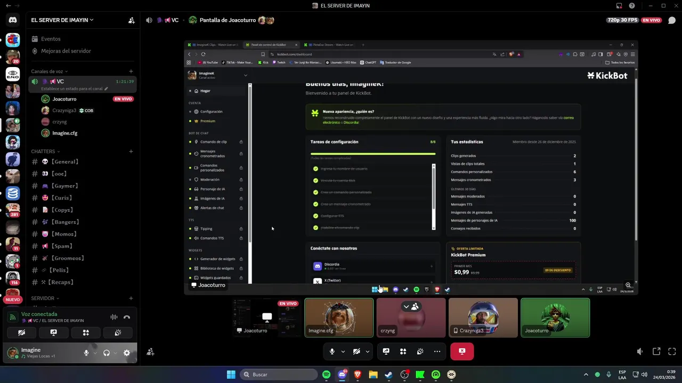The height and width of the screenshot is (383, 682).
Task: Collapse the CHATTERS category
Action: [x=45, y=152]
